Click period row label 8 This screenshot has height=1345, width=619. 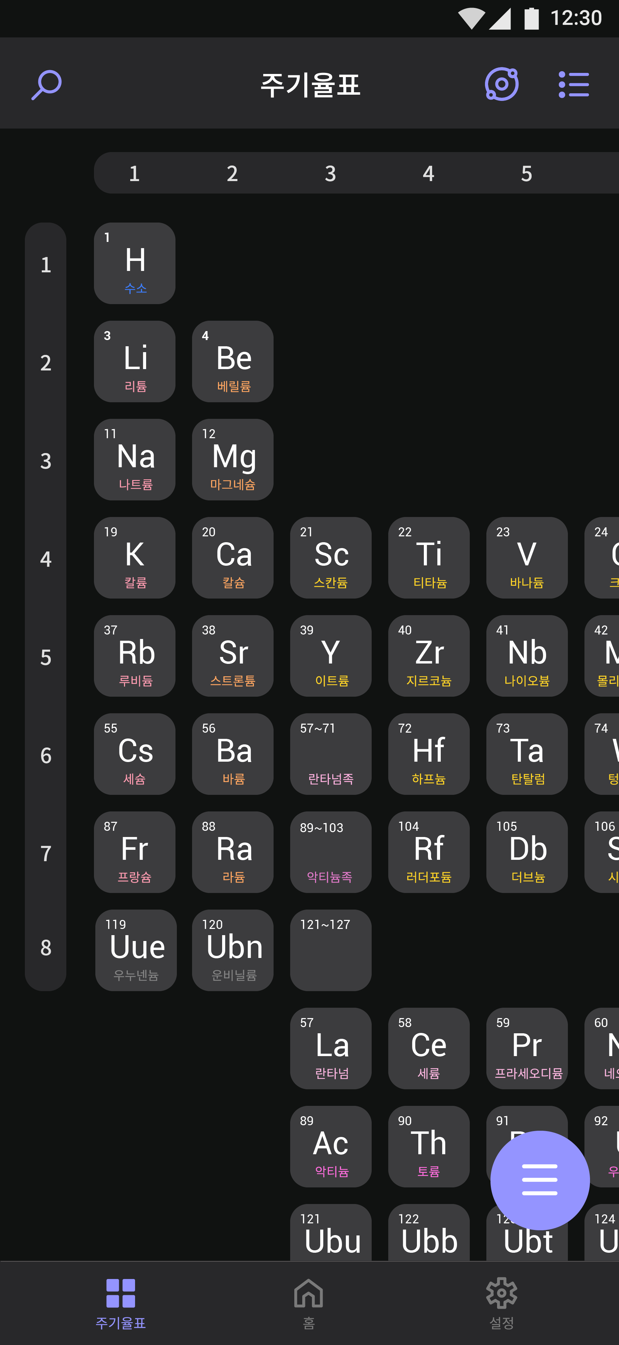click(46, 948)
